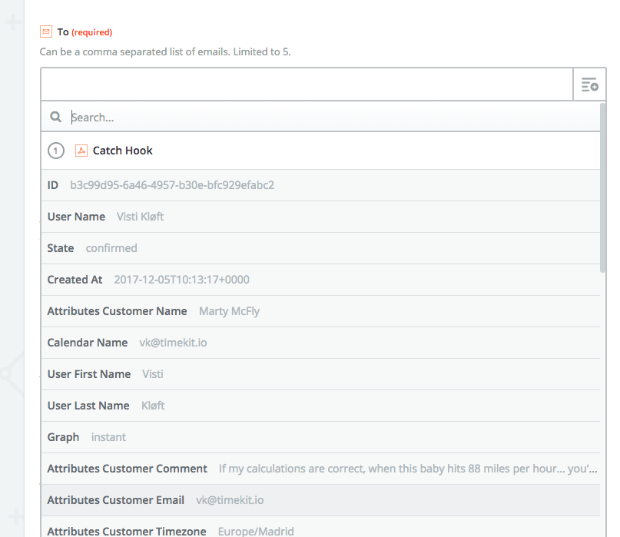Select the Graph instant field

(x=320, y=437)
